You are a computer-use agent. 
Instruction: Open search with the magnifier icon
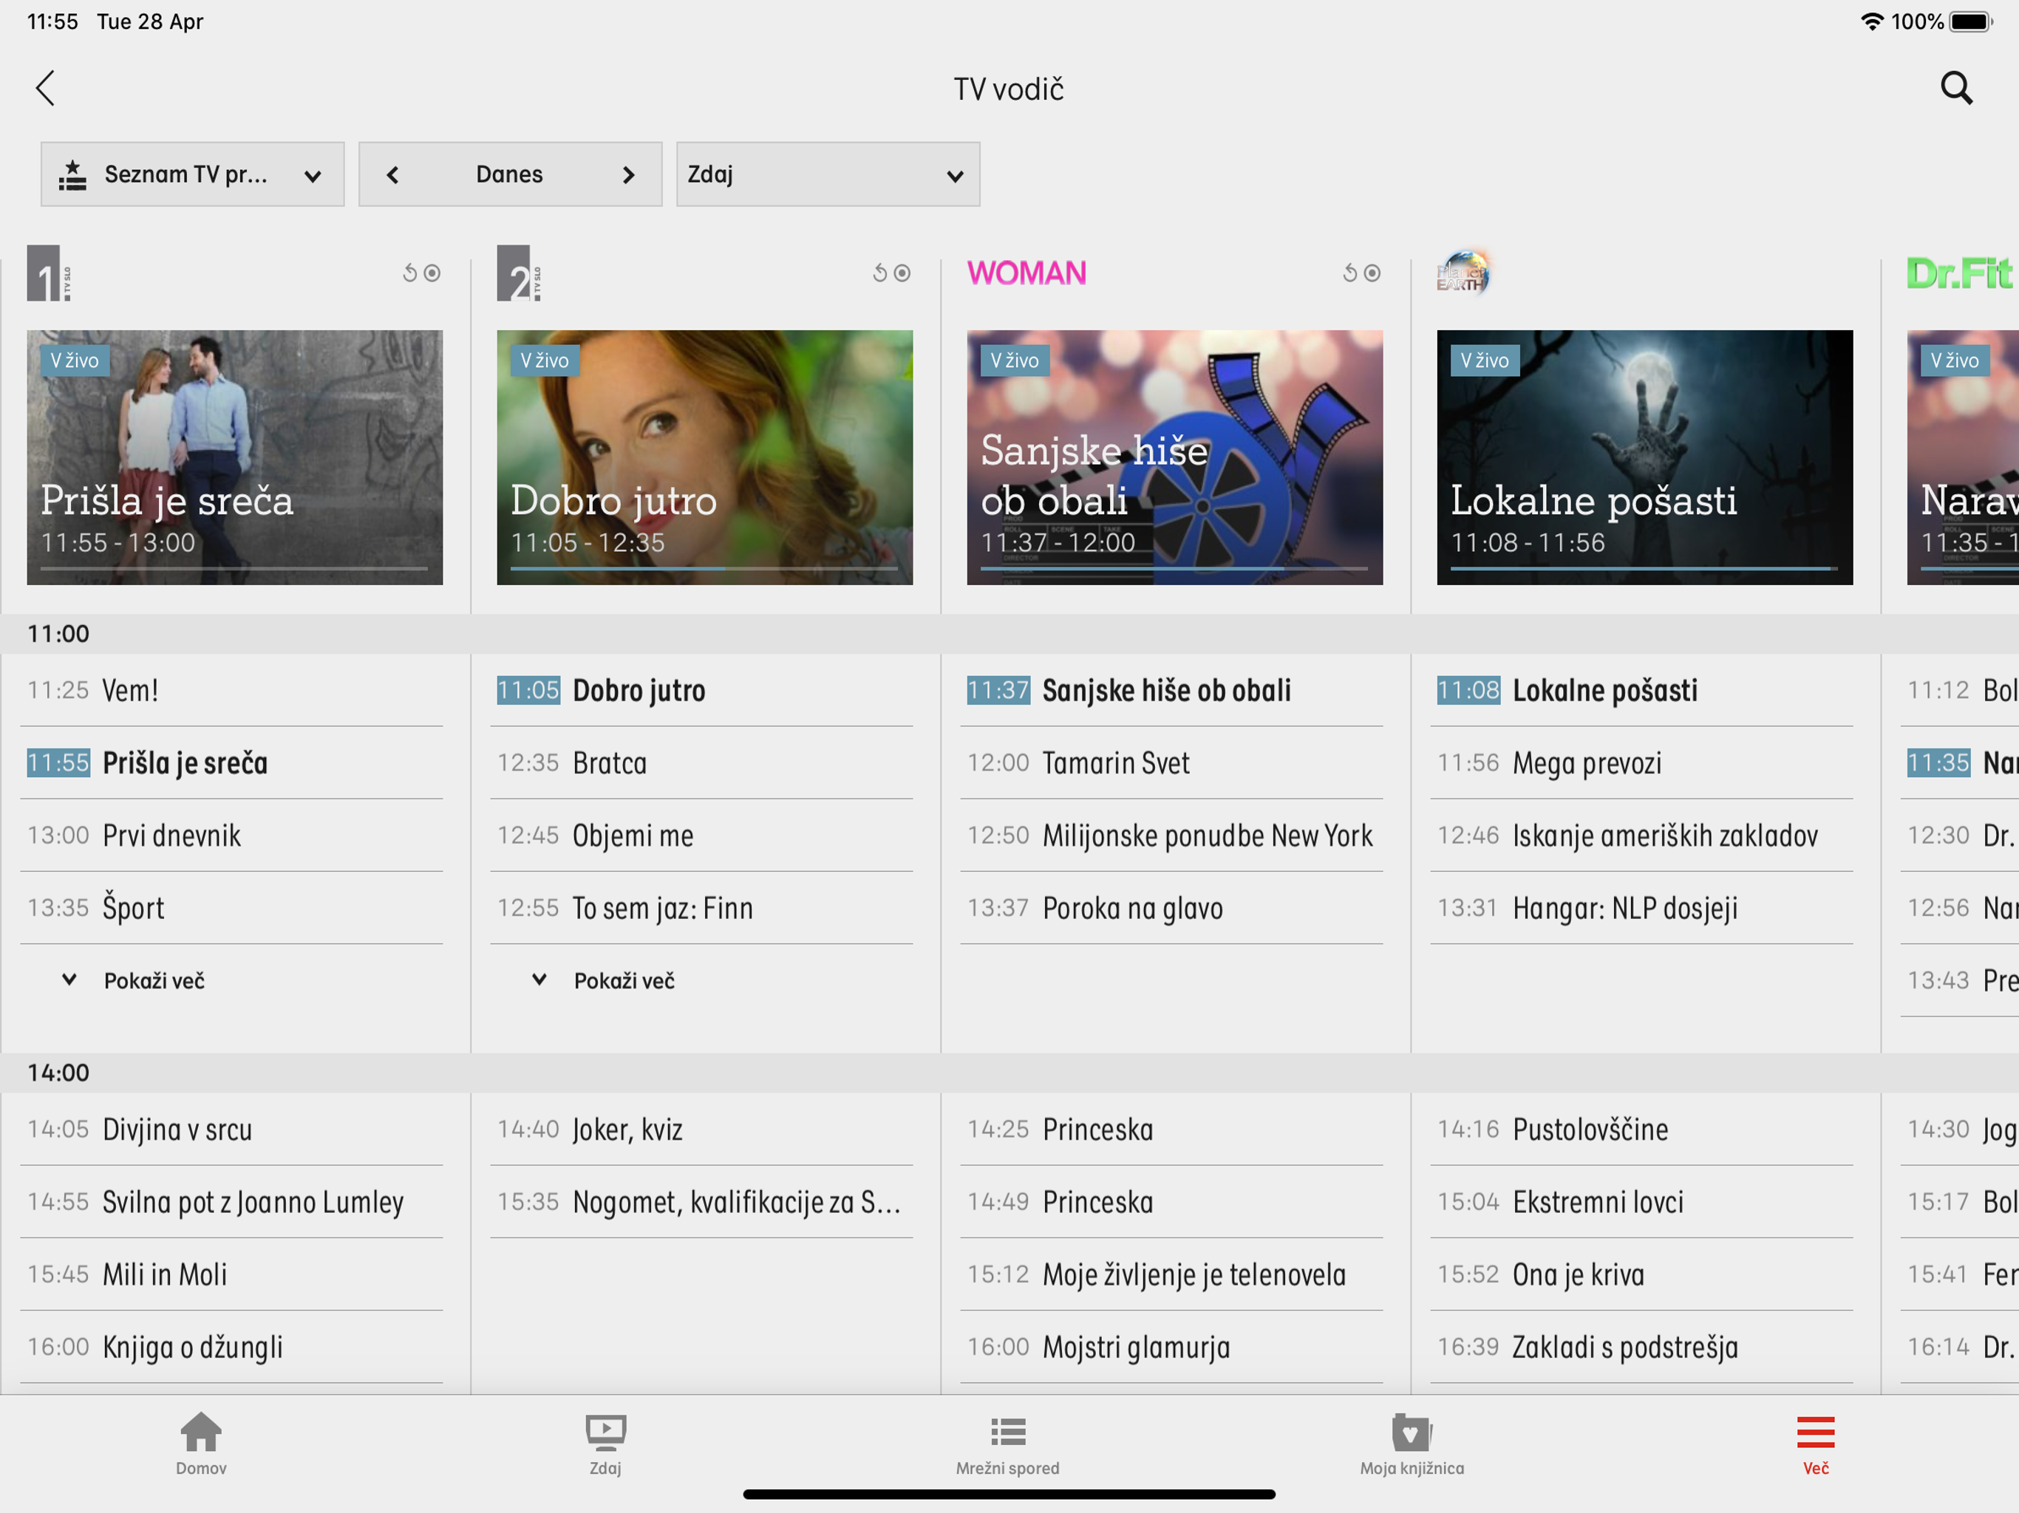(x=1956, y=89)
